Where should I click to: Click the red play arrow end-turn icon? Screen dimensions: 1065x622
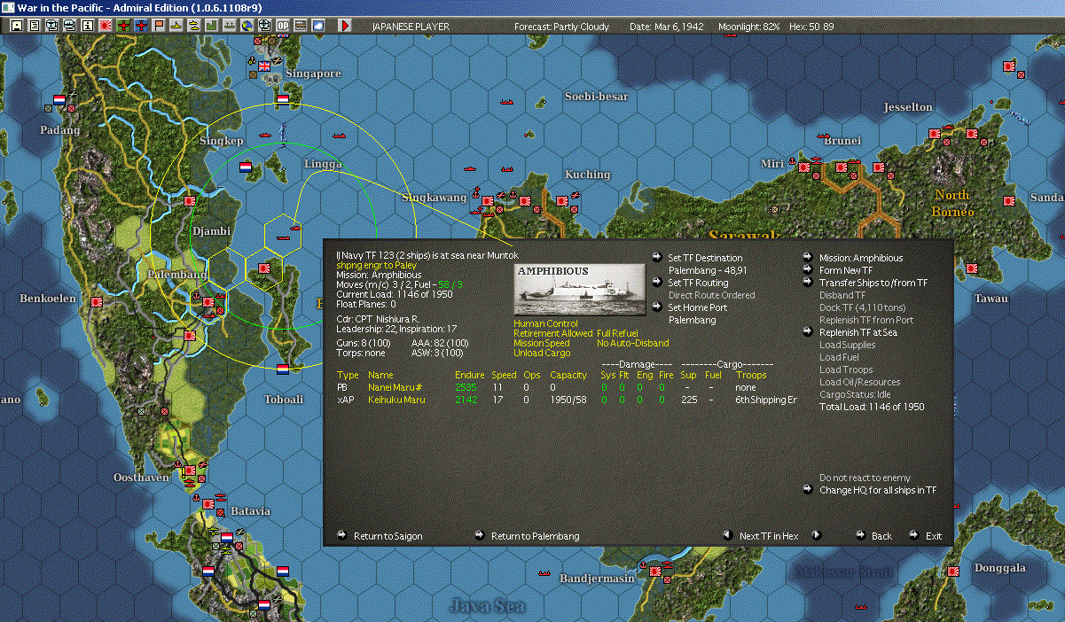tap(345, 26)
